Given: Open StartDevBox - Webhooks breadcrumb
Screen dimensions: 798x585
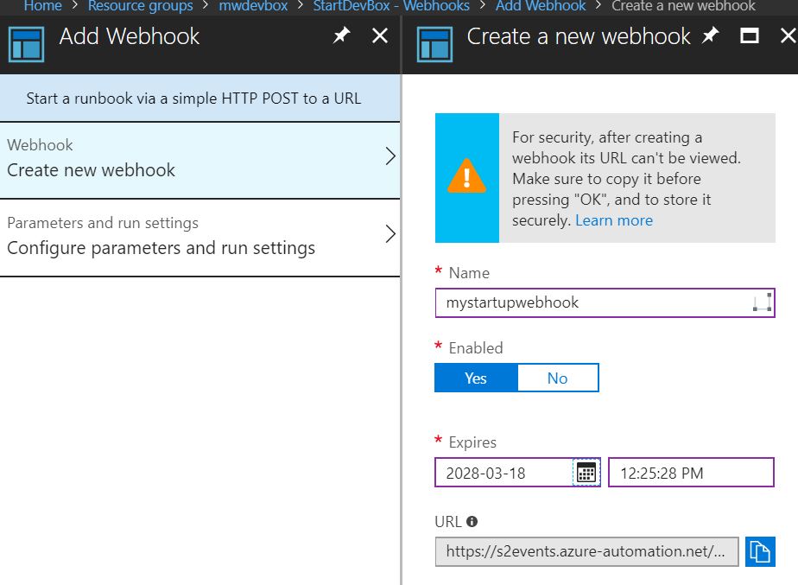Looking at the screenshot, I should [391, 6].
